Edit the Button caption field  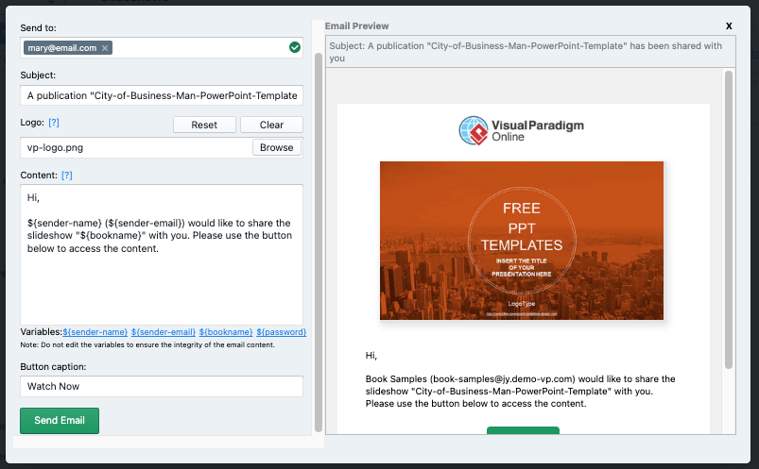coord(161,386)
